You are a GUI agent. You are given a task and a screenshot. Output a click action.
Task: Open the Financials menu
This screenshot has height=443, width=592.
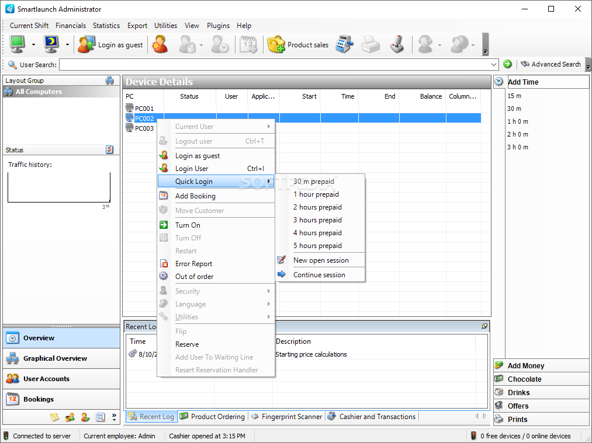[71, 26]
